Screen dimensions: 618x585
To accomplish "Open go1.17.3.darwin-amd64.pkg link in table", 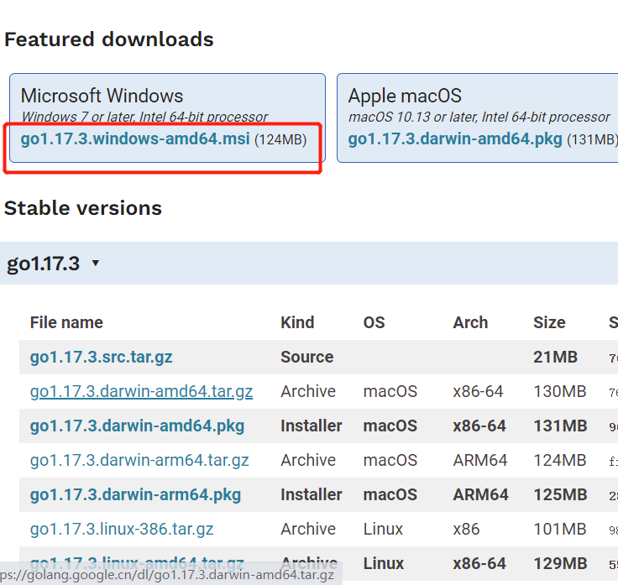I will [x=137, y=426].
